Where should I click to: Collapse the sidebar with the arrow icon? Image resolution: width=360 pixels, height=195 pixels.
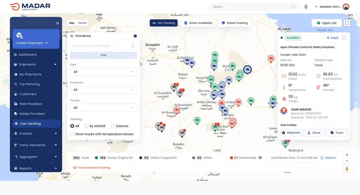click(58, 23)
